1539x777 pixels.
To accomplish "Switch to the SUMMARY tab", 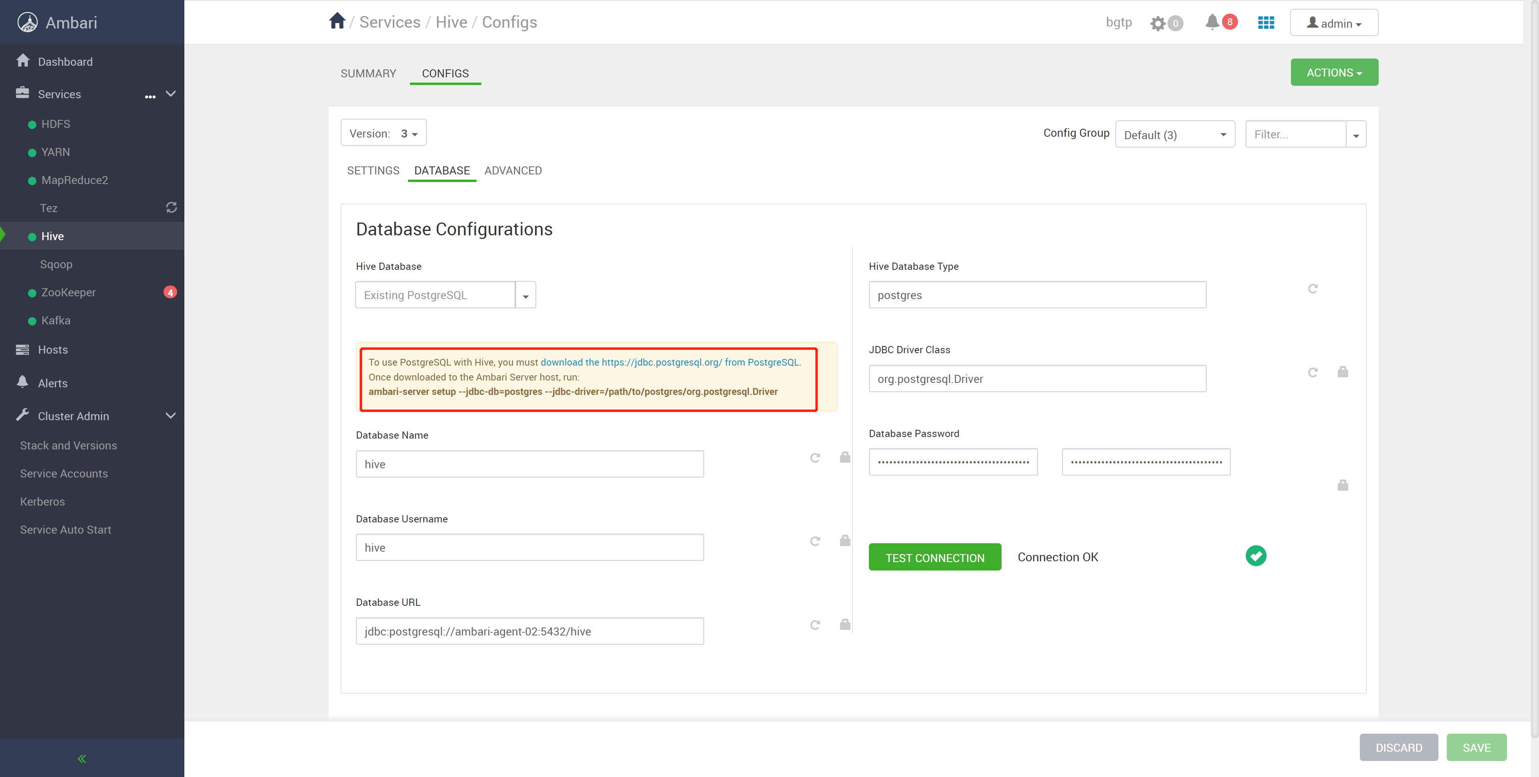I will [x=368, y=73].
